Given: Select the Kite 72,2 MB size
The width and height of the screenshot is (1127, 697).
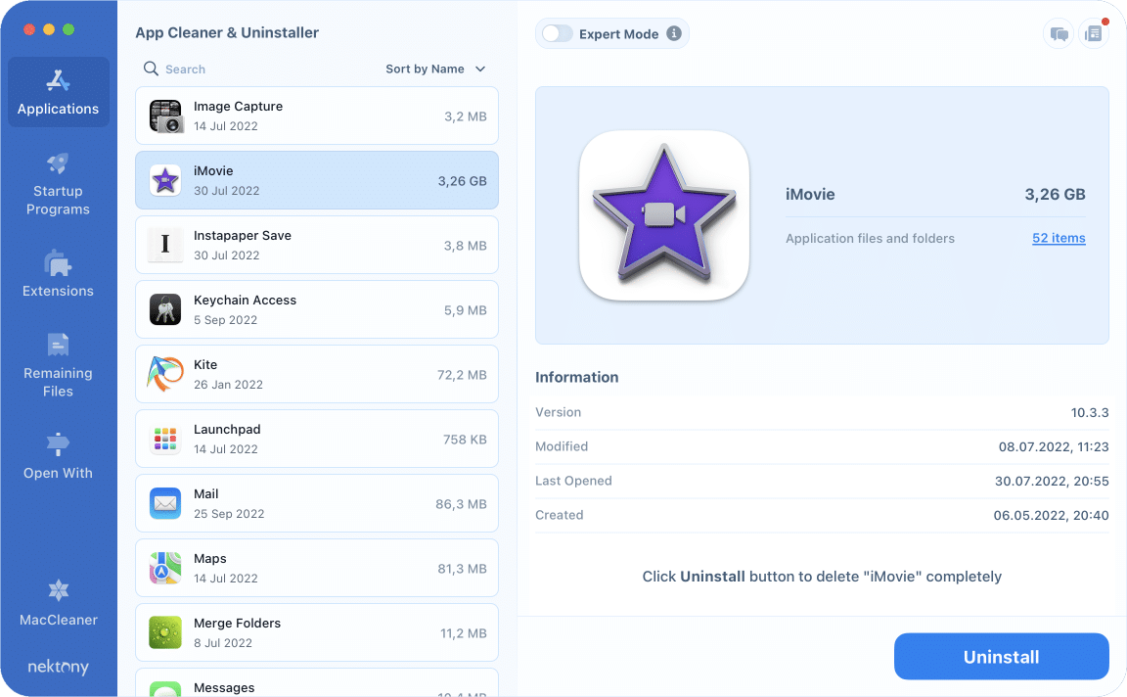Looking at the screenshot, I should 462,375.
